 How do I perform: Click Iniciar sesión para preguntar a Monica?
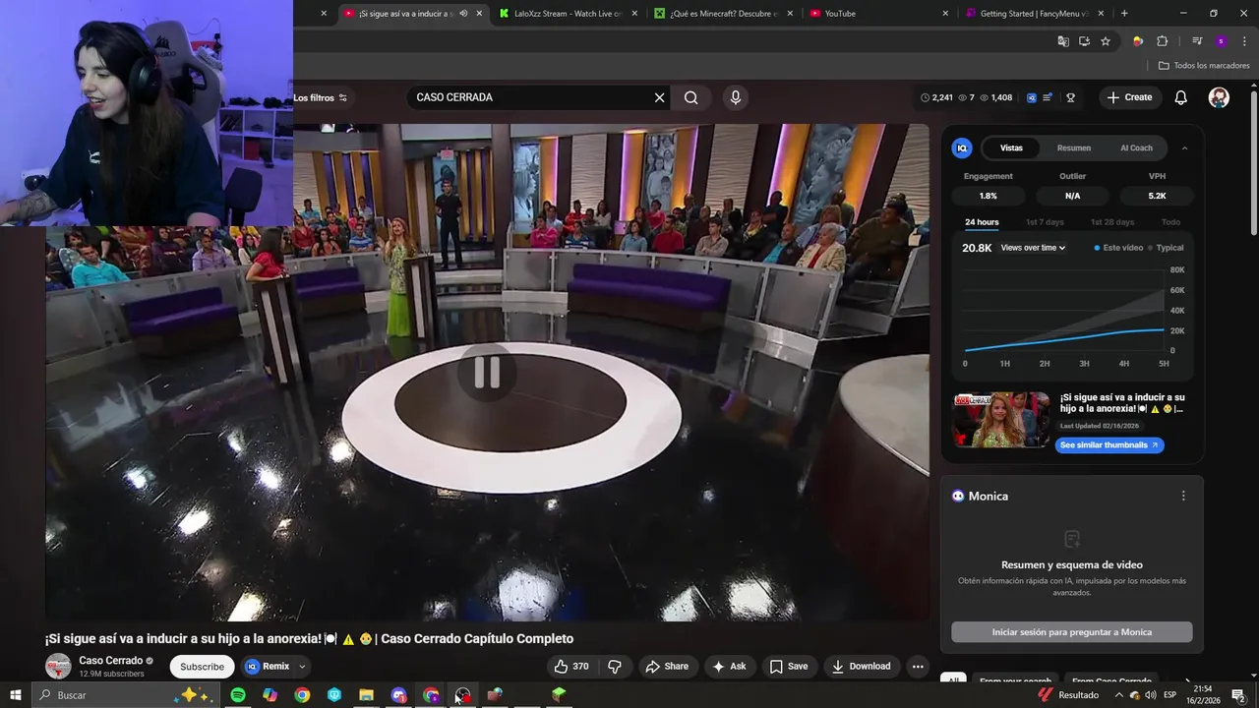point(1072,632)
